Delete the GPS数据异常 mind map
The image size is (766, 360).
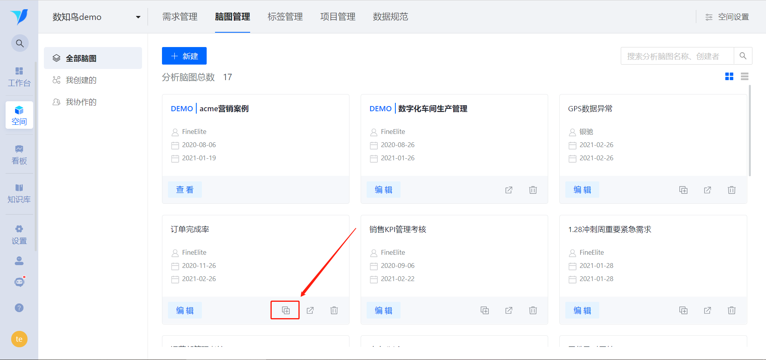[x=732, y=190]
